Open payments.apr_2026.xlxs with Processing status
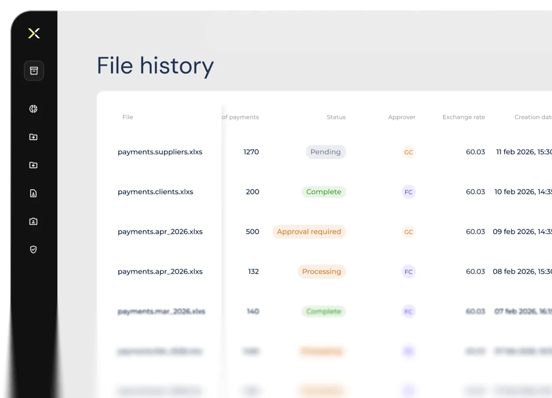Image resolution: width=552 pixels, height=398 pixels. (x=160, y=272)
